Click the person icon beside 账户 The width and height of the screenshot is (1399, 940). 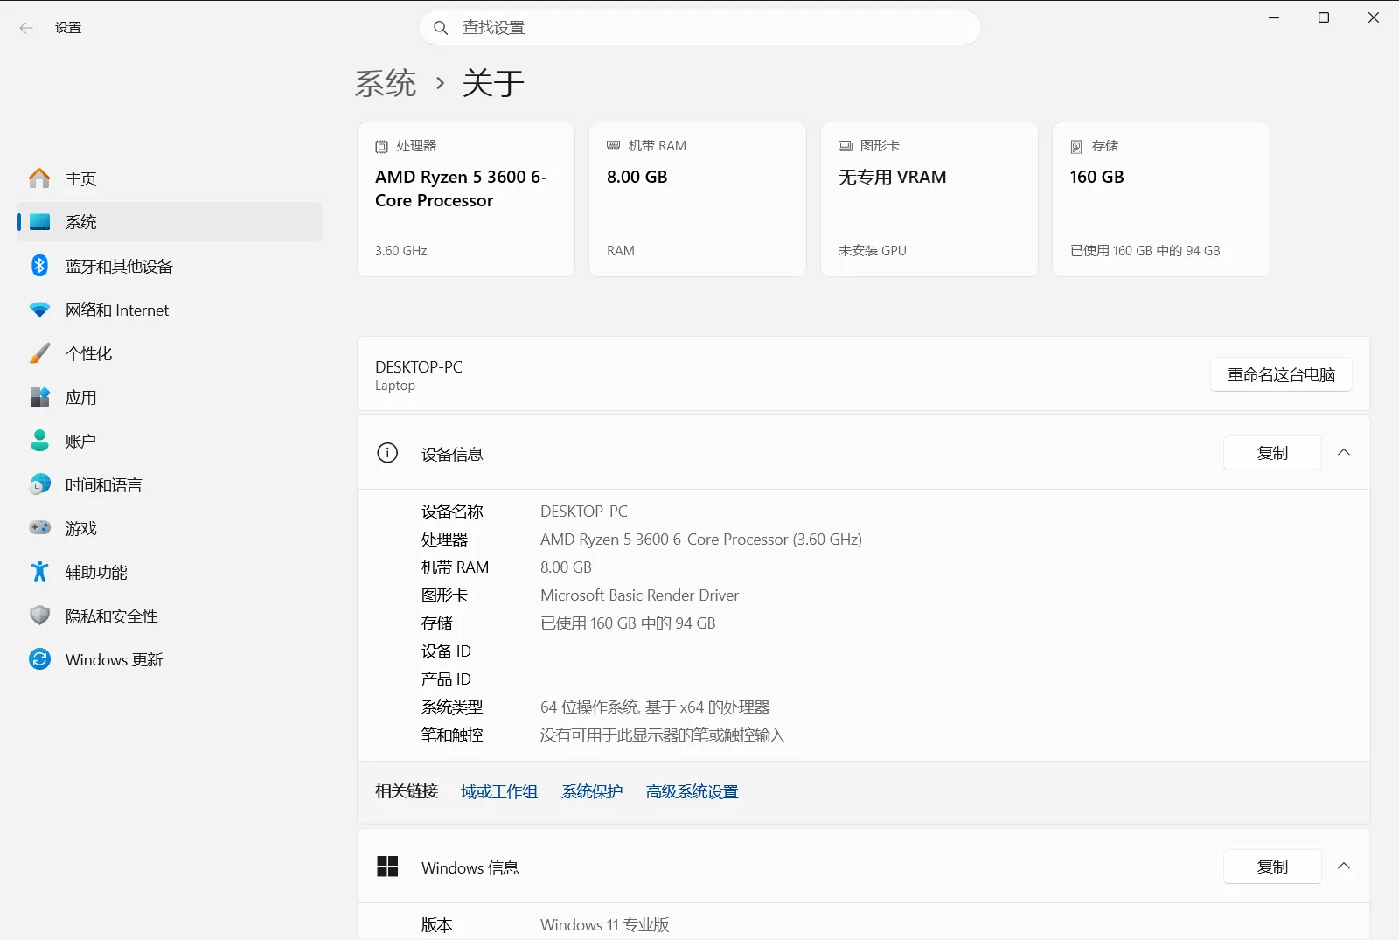point(39,441)
